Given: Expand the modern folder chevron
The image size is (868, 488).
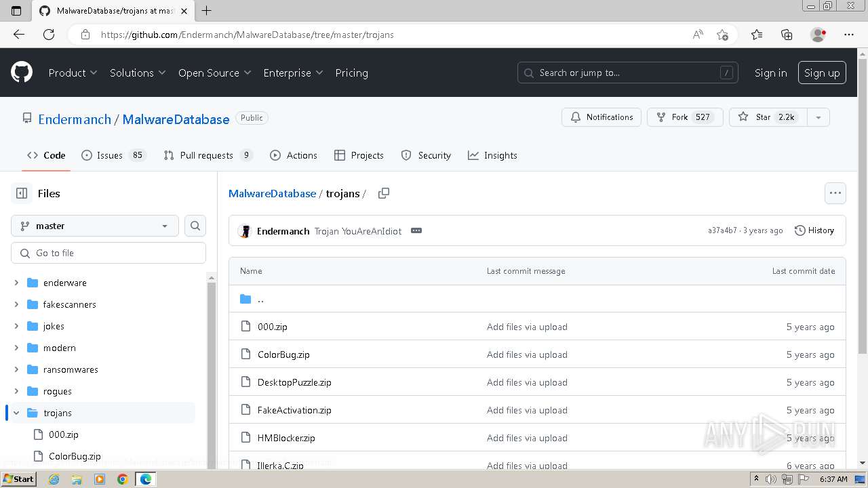Looking at the screenshot, I should click(x=16, y=348).
